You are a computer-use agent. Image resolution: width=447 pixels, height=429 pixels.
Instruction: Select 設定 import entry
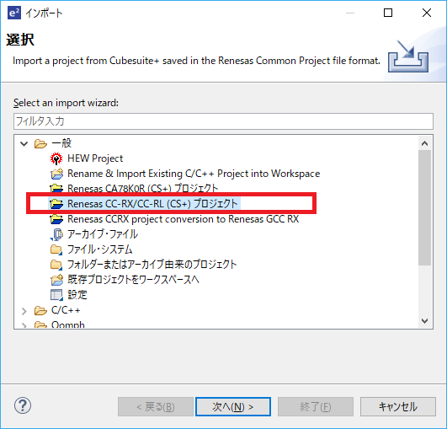[x=77, y=295]
